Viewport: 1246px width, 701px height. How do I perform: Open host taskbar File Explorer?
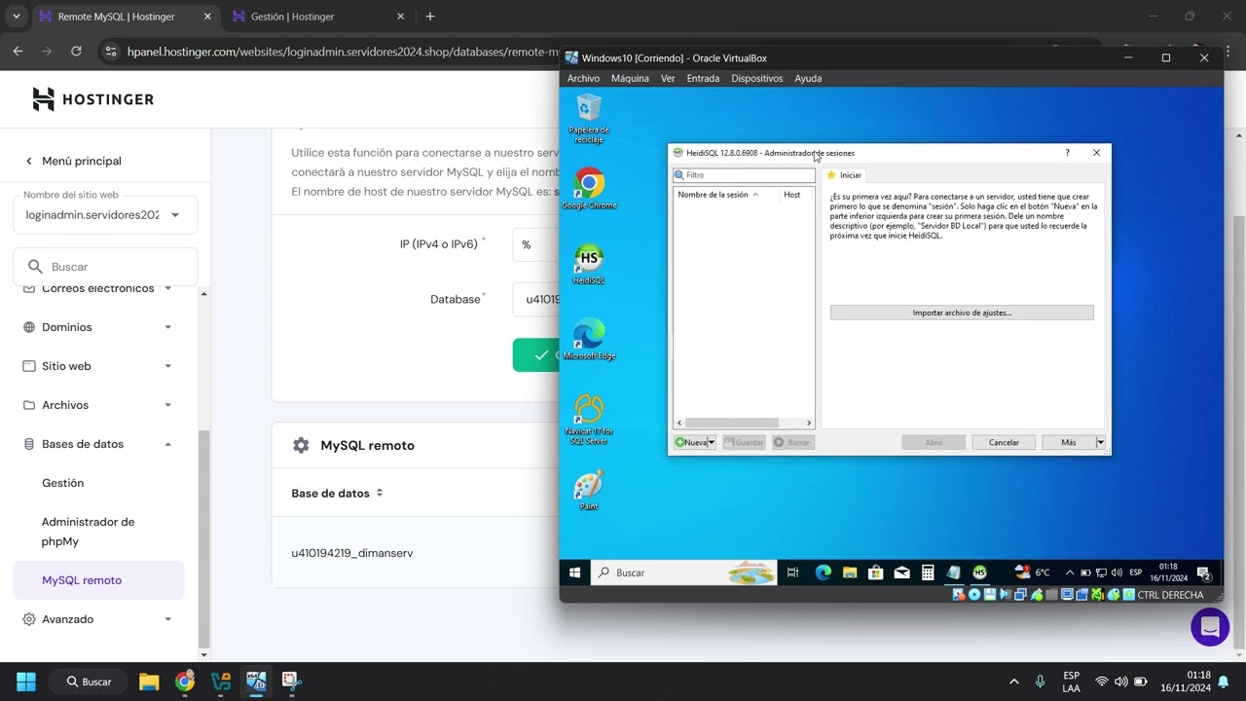[149, 682]
